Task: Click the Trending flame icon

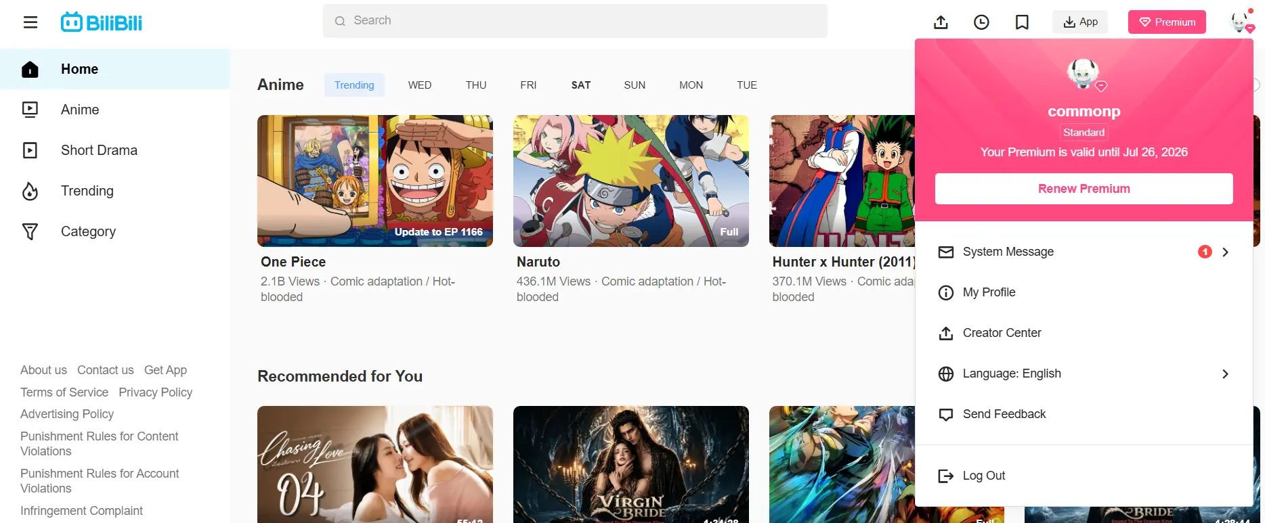Action: point(30,191)
